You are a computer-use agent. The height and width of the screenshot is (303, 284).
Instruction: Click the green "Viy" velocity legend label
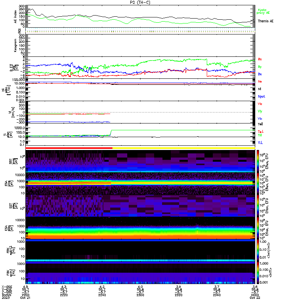coord(260,111)
